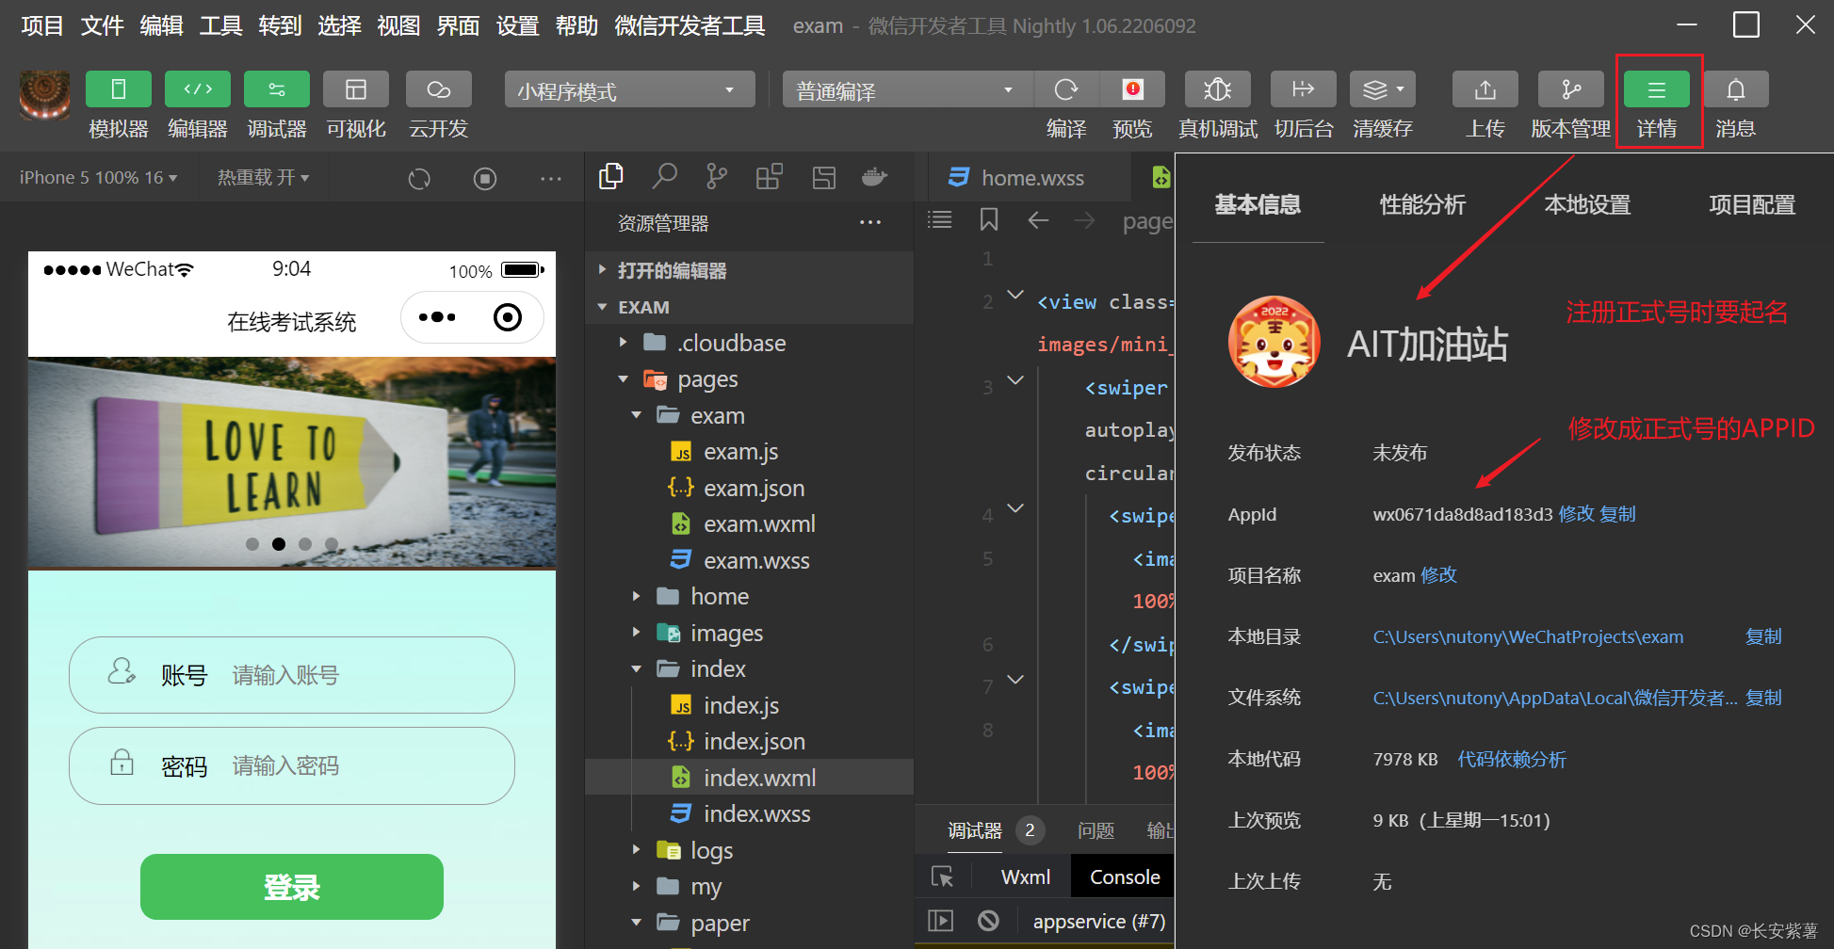Viewport: 1834px width, 949px height.
Task: Switch to 项目配置 tab
Action: pos(1752,204)
